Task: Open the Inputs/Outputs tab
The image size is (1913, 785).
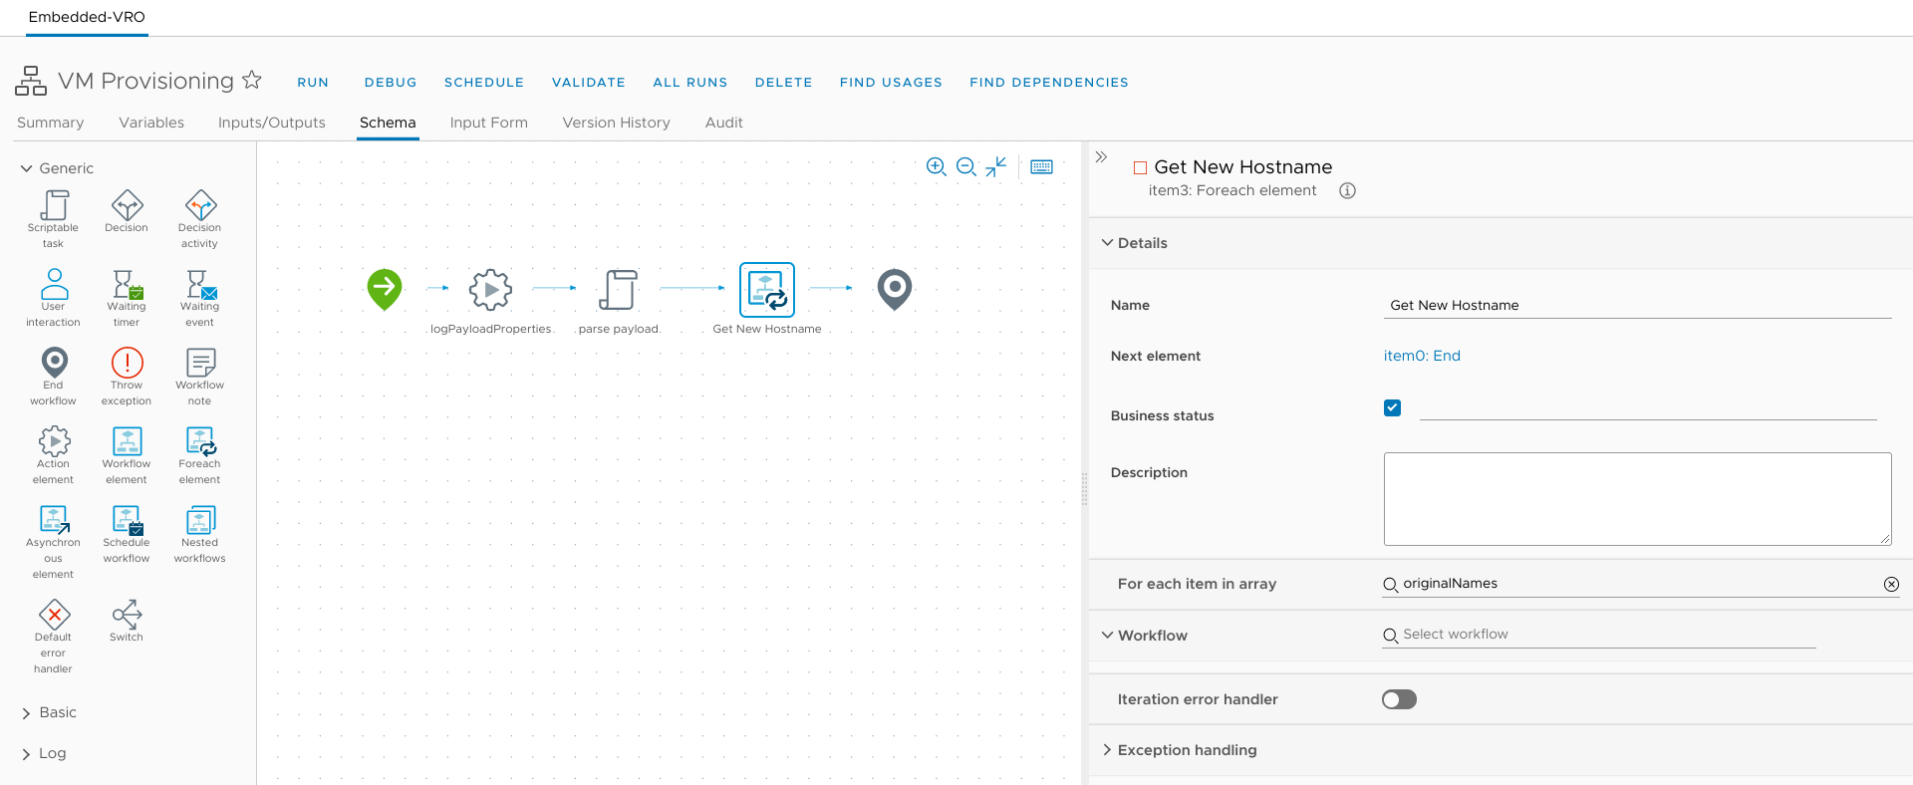Action: point(272,123)
